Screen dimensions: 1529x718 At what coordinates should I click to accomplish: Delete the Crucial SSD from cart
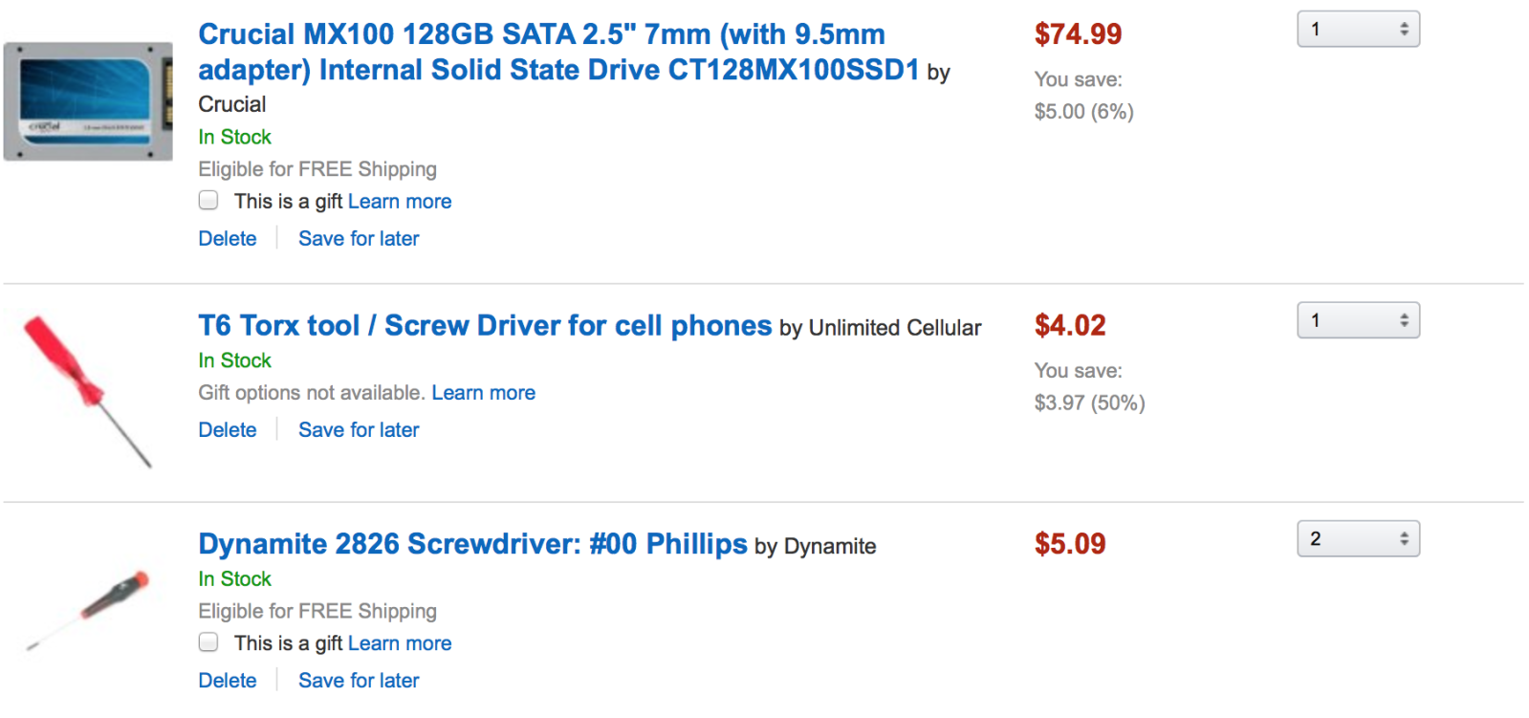(x=228, y=239)
